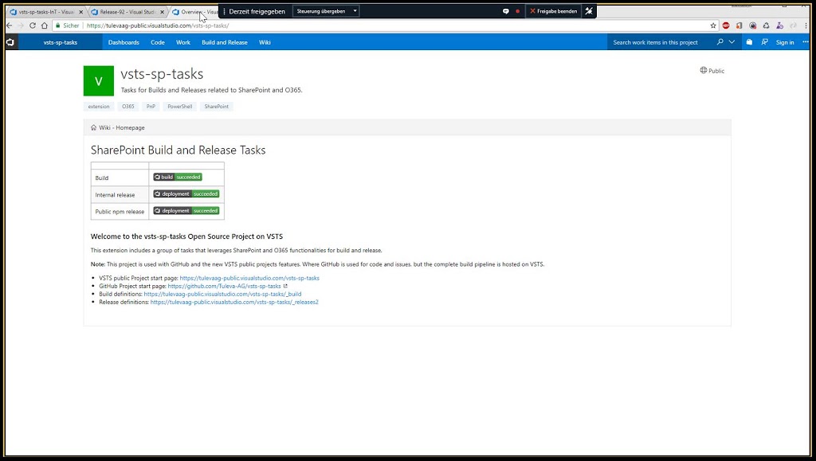Bookmark the page with the star icon
The image size is (816, 461).
coord(713,25)
